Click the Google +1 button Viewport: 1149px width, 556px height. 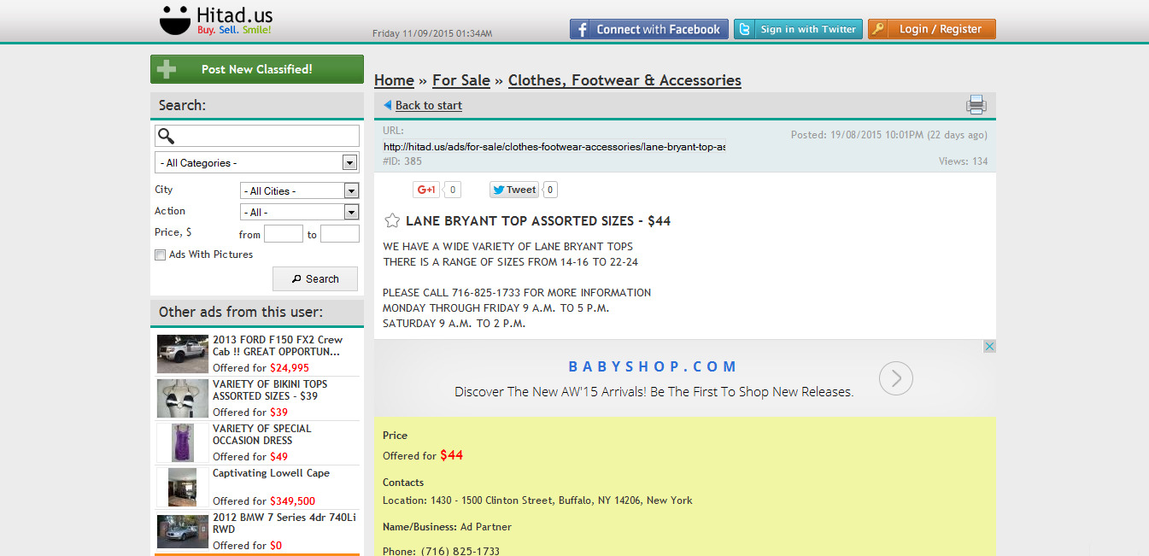[x=426, y=190]
